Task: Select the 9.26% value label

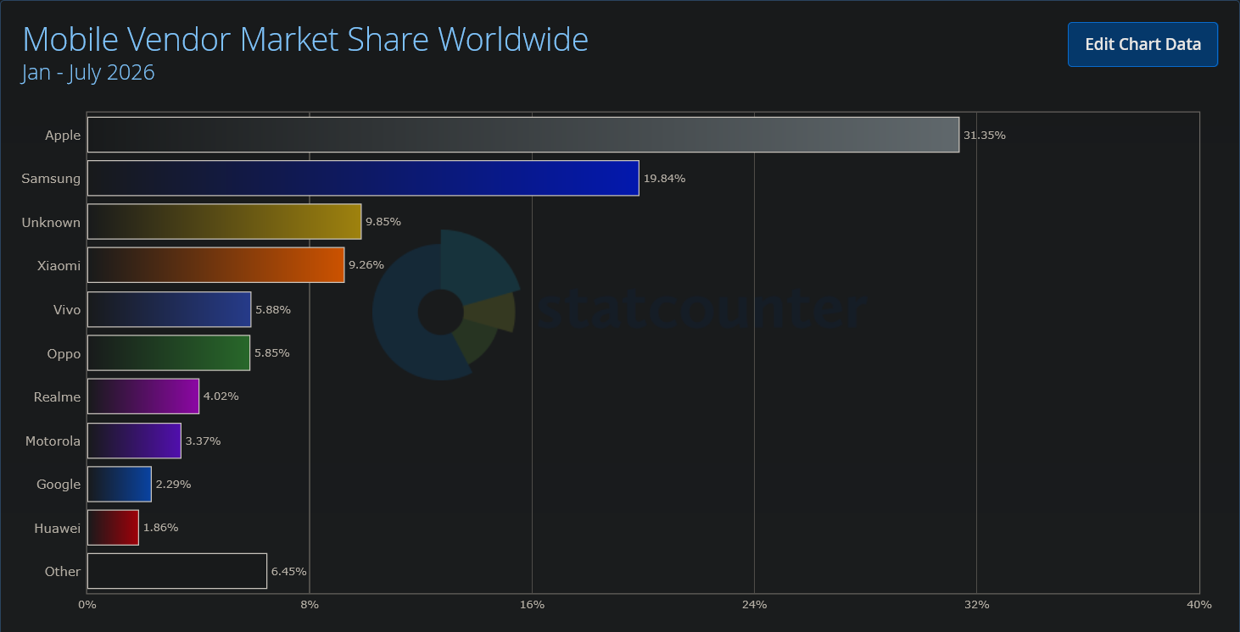Action: click(x=366, y=265)
